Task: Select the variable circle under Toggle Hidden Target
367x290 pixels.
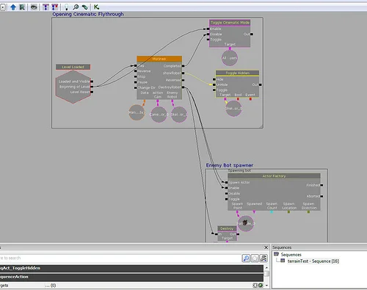Action: (233, 109)
